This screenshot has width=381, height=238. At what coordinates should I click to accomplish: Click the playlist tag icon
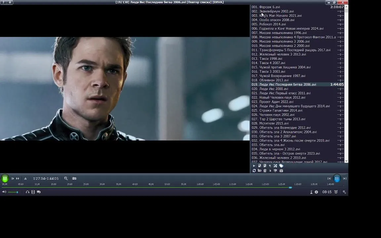point(281,166)
